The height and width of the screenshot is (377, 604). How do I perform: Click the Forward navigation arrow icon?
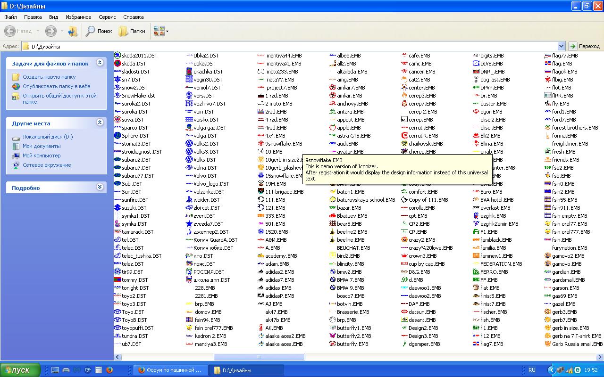(50, 31)
